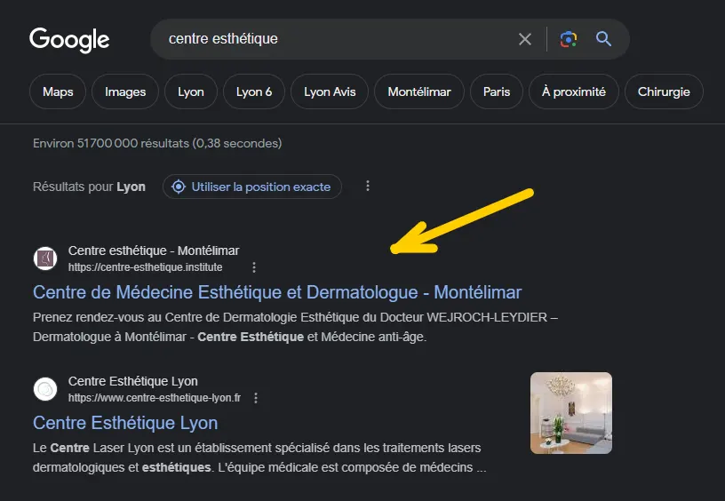Clear the search query with X icon
The height and width of the screenshot is (501, 725).
point(525,39)
